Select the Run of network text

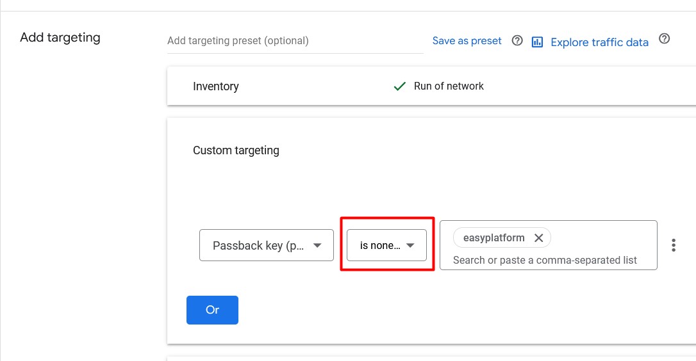449,86
